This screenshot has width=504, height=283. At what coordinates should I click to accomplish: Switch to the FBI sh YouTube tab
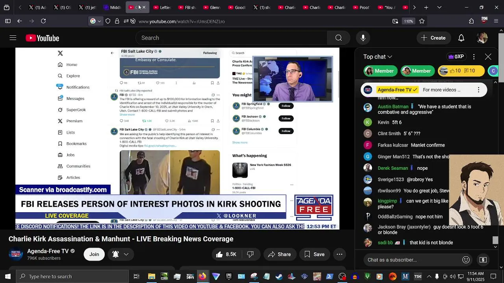pos(187,7)
